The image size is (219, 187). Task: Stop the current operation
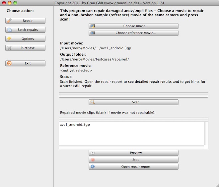[133, 160]
